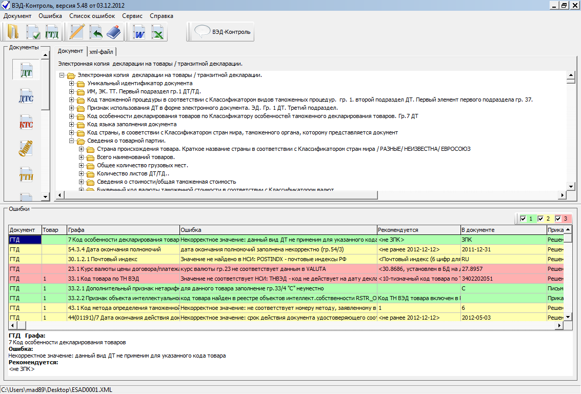This screenshot has height=394, width=581.
Task: Select the КТС document type icon
Action: click(26, 123)
